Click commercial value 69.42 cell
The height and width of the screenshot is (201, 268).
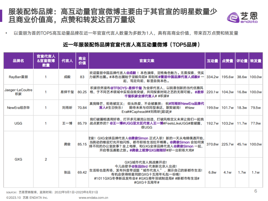coord(82,172)
